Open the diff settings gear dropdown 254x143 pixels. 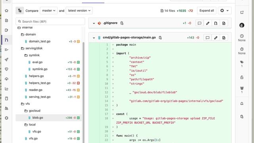[225, 11]
